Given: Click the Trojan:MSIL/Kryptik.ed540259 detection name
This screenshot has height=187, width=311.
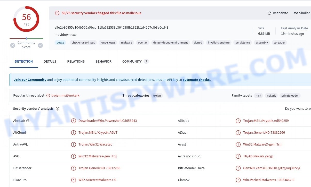Looking at the screenshot, I should pos(266,121).
